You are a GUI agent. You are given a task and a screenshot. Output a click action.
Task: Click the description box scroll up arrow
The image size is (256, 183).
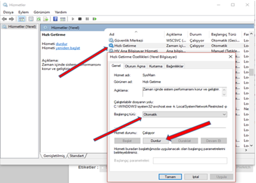pos(224,90)
